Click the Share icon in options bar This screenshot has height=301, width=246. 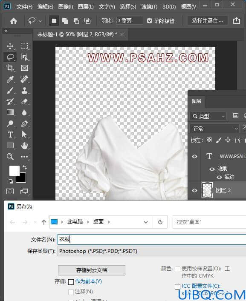click(x=236, y=20)
